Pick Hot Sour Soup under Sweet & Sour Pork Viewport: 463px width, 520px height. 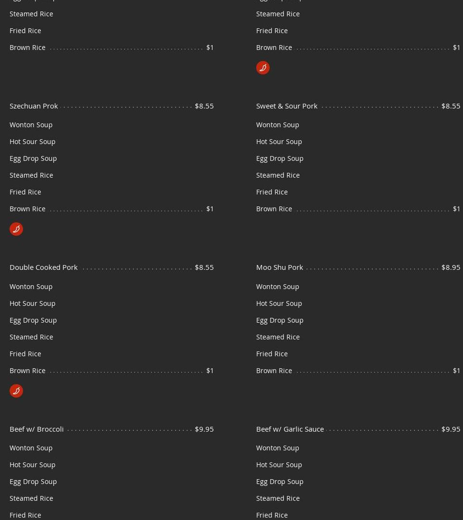pos(279,142)
